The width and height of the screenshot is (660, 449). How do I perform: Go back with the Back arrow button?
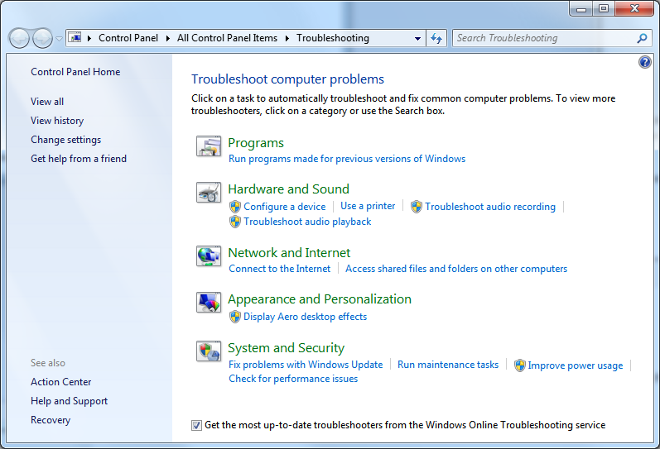pos(19,39)
